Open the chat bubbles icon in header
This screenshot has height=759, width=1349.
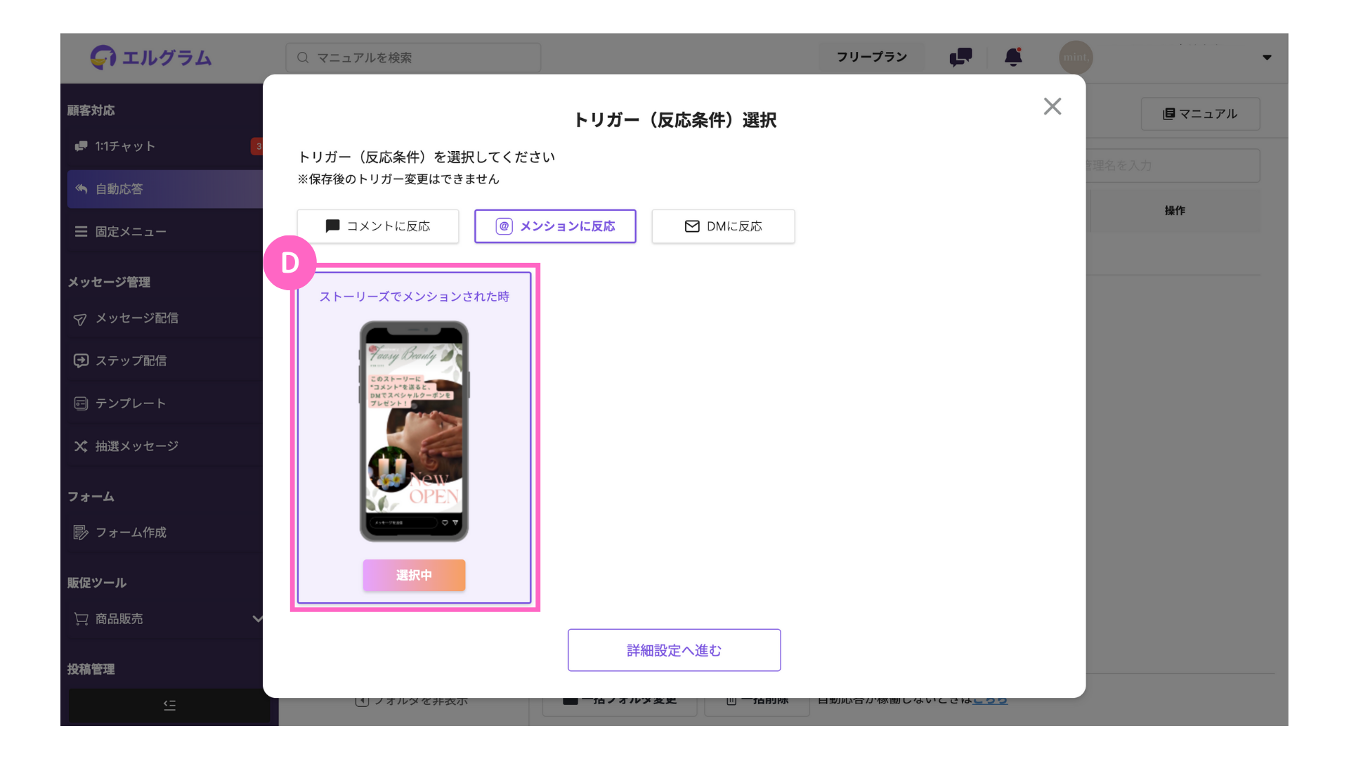(x=960, y=57)
